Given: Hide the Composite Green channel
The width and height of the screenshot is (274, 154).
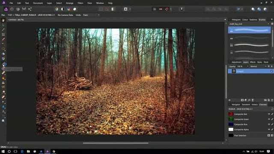Looking at the screenshot, I should click(x=269, y=119).
